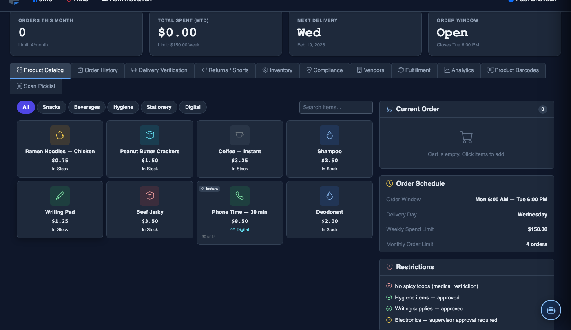Click the Writing Pad pencil icon
This screenshot has width=571, height=330.
pyautogui.click(x=60, y=196)
